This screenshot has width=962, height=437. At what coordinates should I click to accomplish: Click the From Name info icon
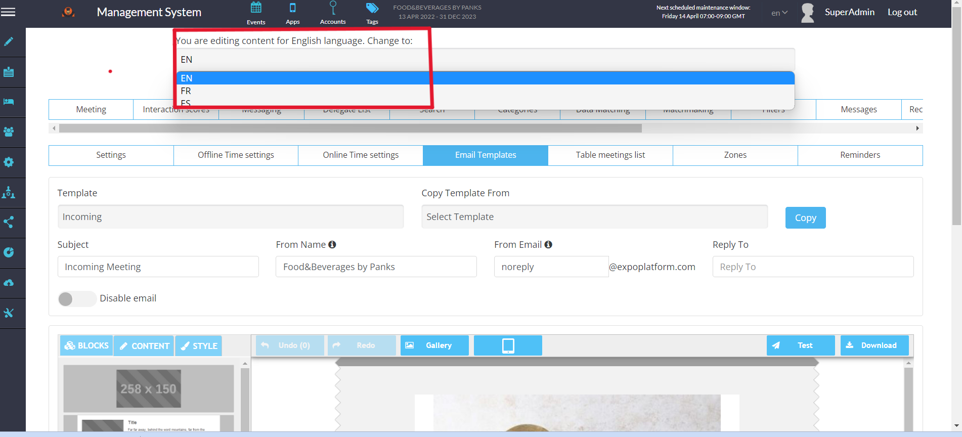[332, 244]
